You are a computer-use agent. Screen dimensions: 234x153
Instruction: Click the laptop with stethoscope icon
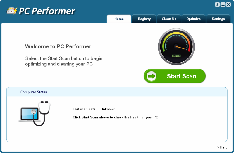click(x=35, y=113)
